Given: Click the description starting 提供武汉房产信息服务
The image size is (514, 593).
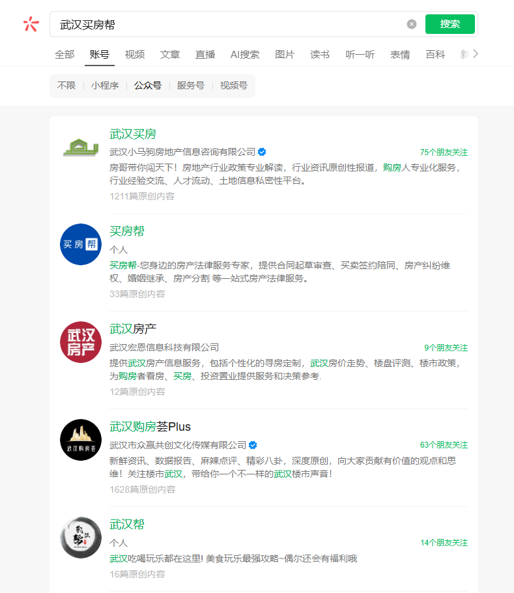Looking at the screenshot, I should (285, 369).
